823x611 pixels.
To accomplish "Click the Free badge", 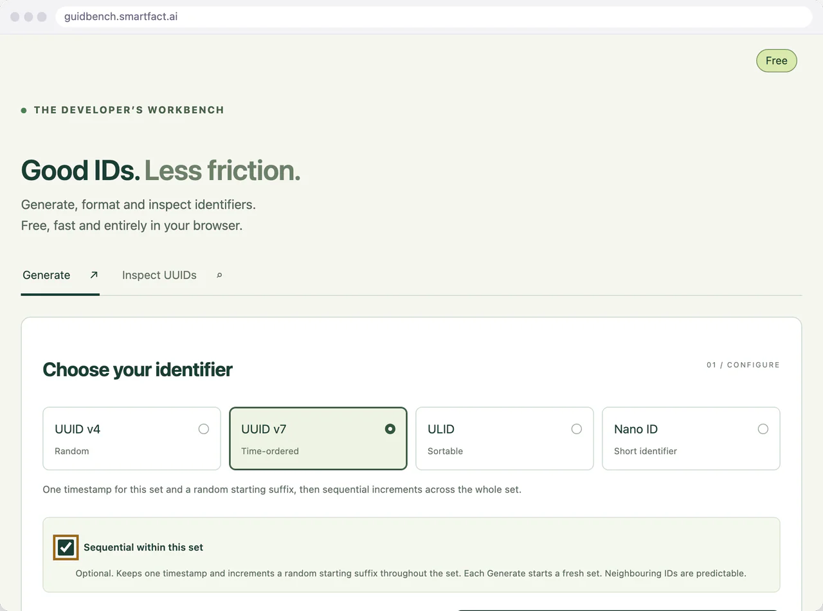I will pyautogui.click(x=777, y=60).
